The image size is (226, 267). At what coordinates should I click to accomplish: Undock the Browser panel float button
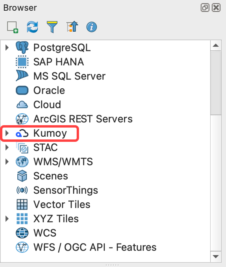coord(205,8)
